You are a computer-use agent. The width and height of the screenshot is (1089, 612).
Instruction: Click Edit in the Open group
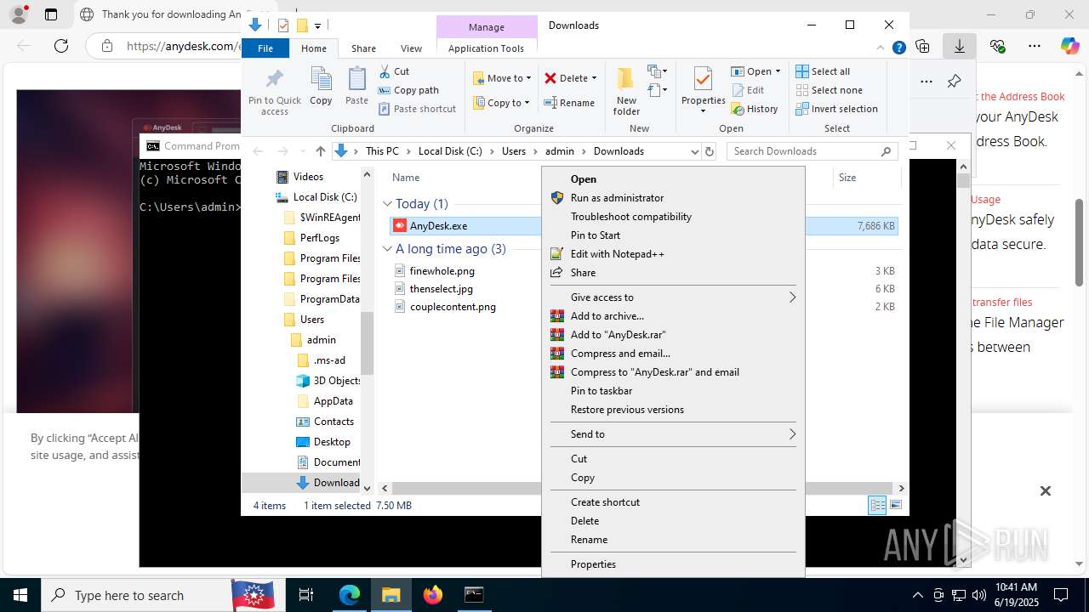(x=748, y=90)
